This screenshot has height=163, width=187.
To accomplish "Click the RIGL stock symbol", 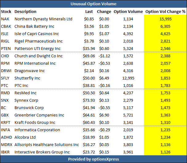I will (5, 41).
